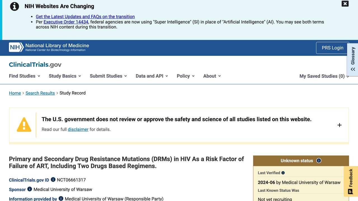Click the yellow warning triangle icon

point(24,125)
